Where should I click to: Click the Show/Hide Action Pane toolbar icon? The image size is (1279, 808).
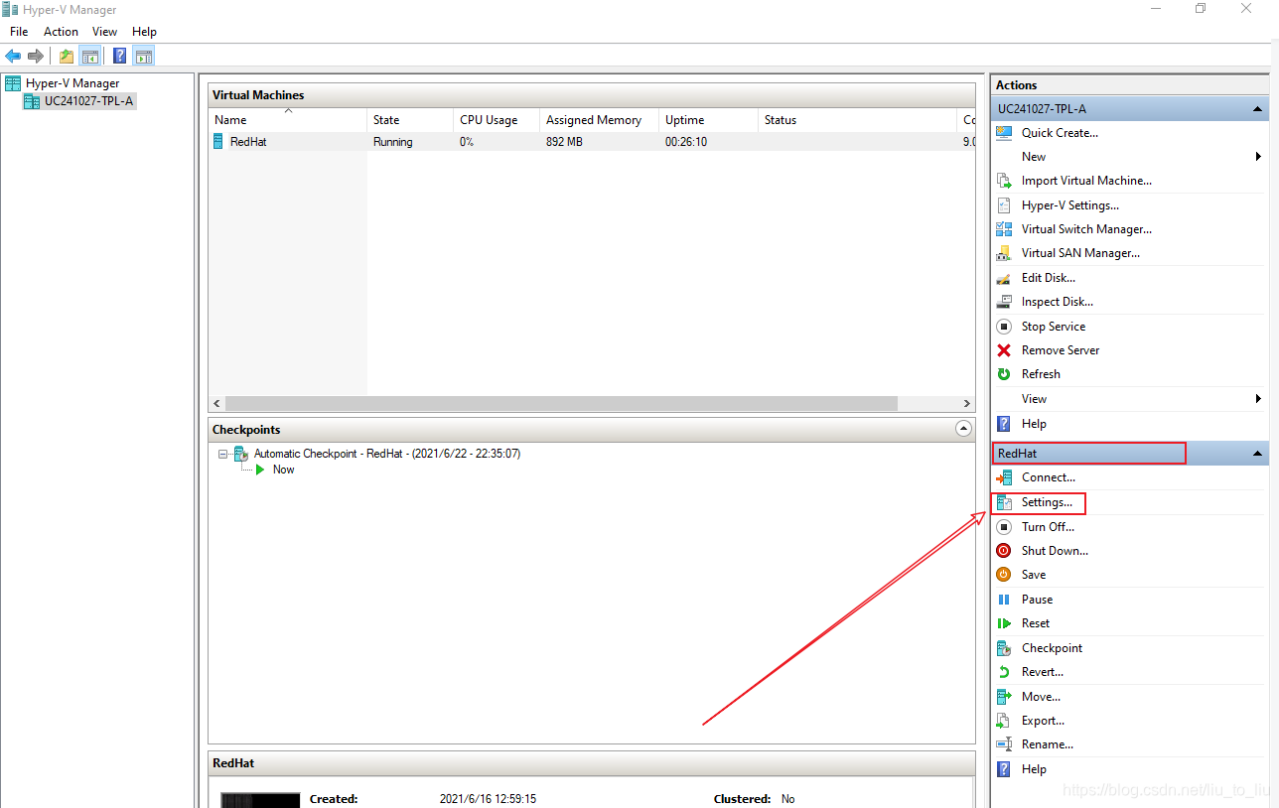click(x=144, y=56)
